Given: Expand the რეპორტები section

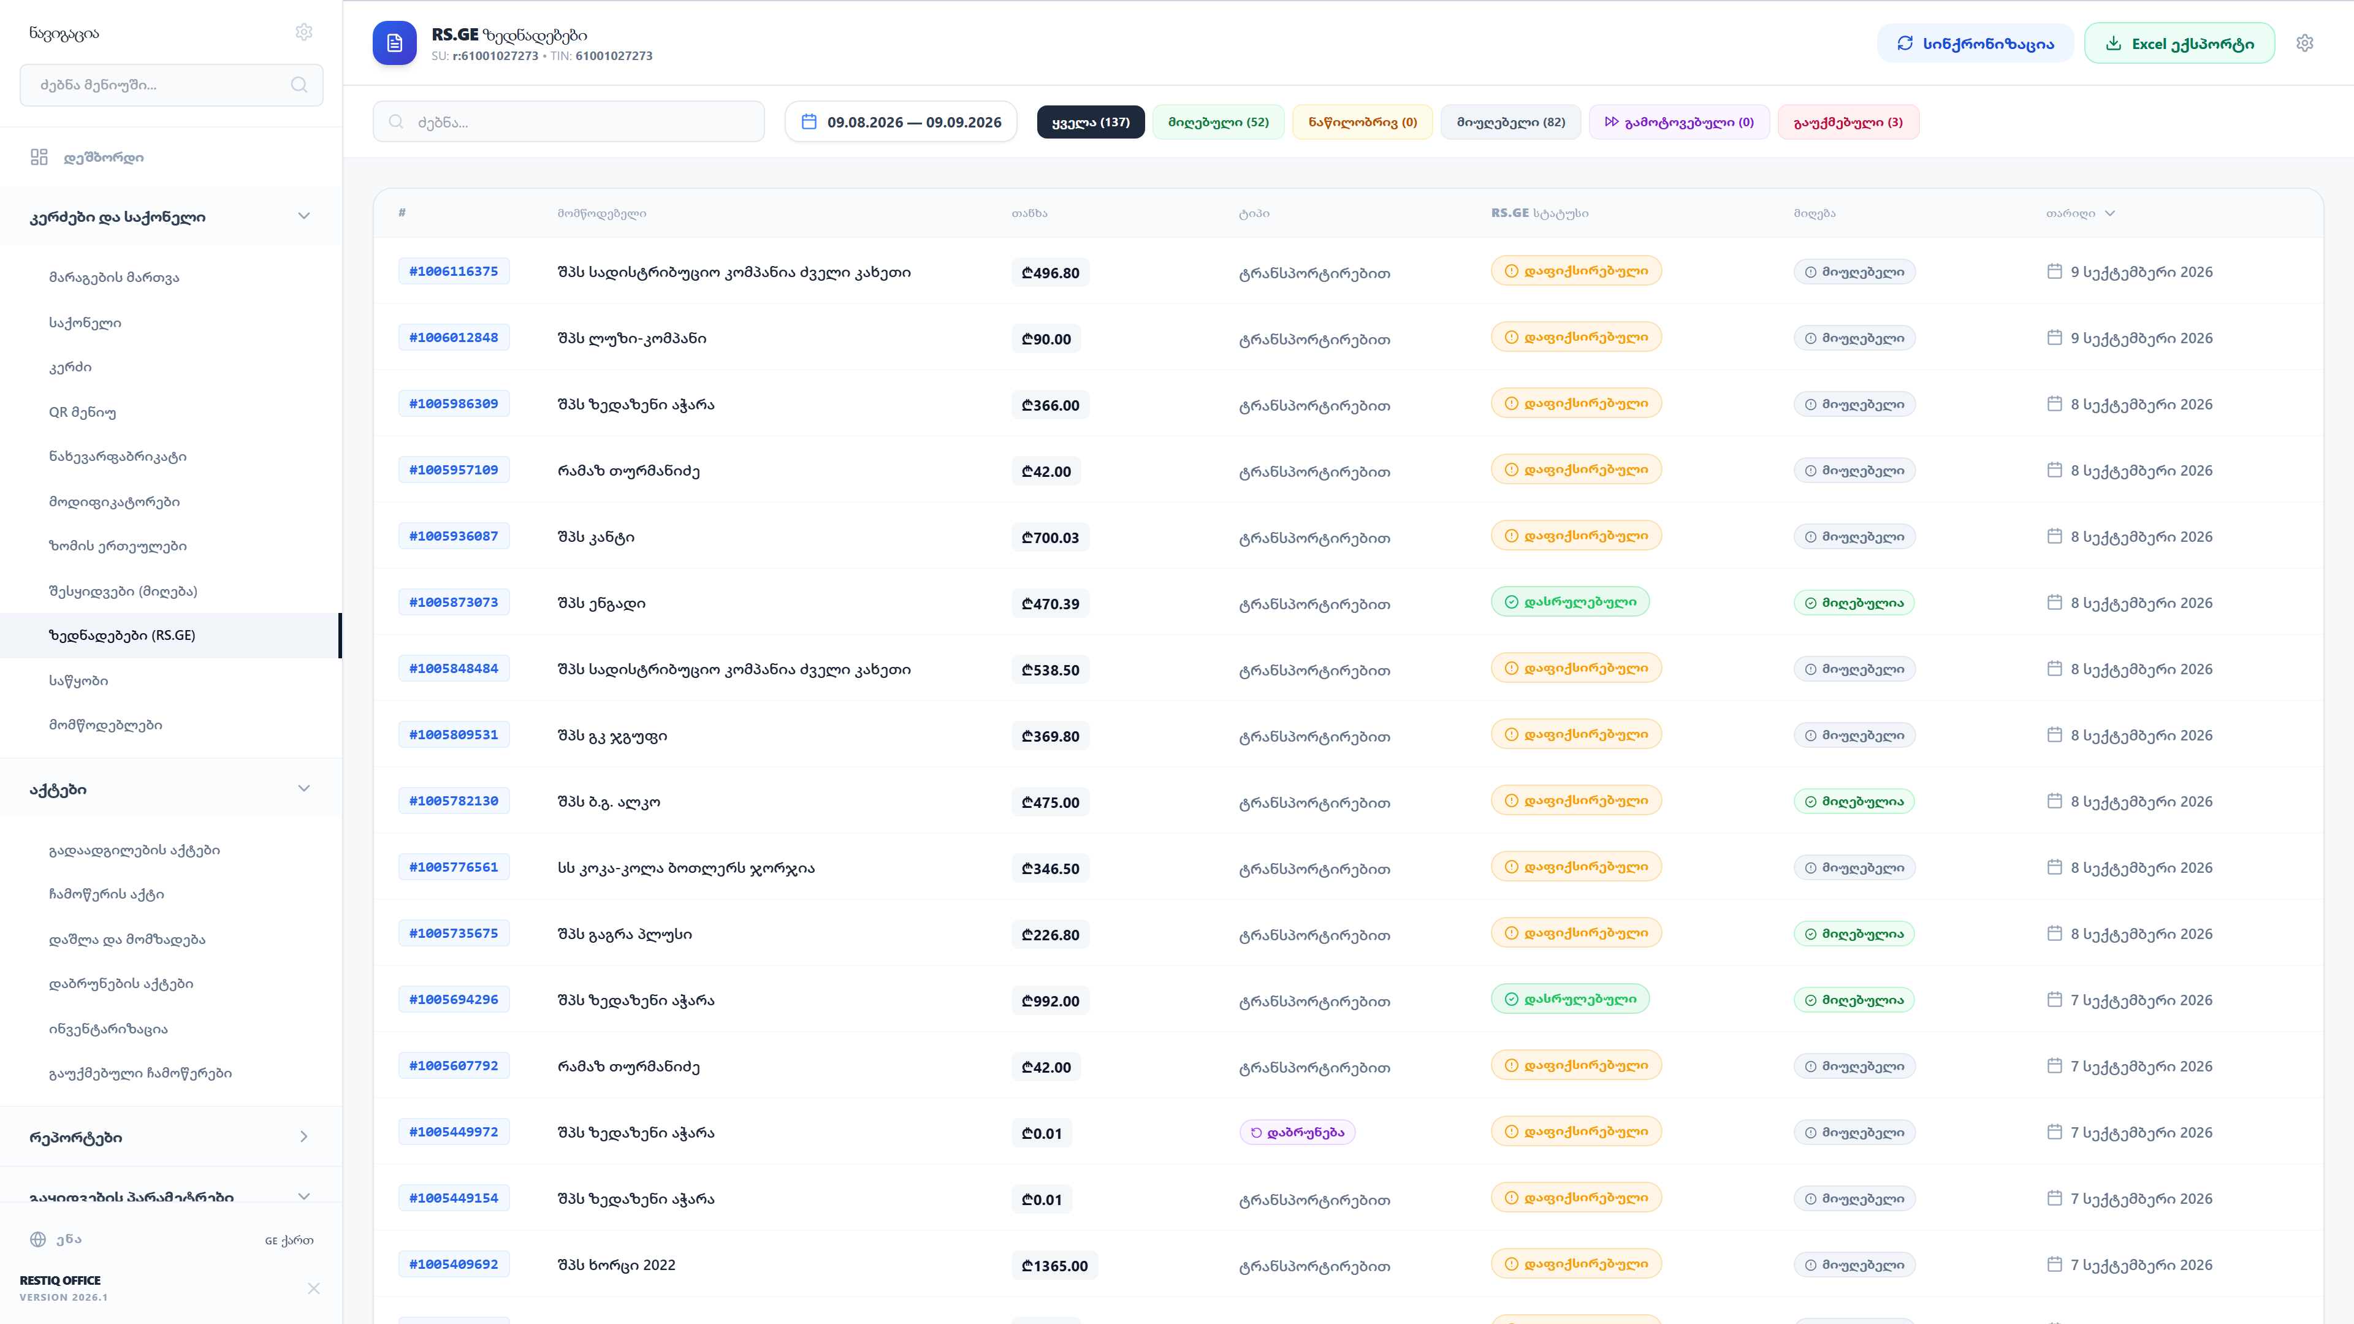Looking at the screenshot, I should click(x=304, y=1136).
